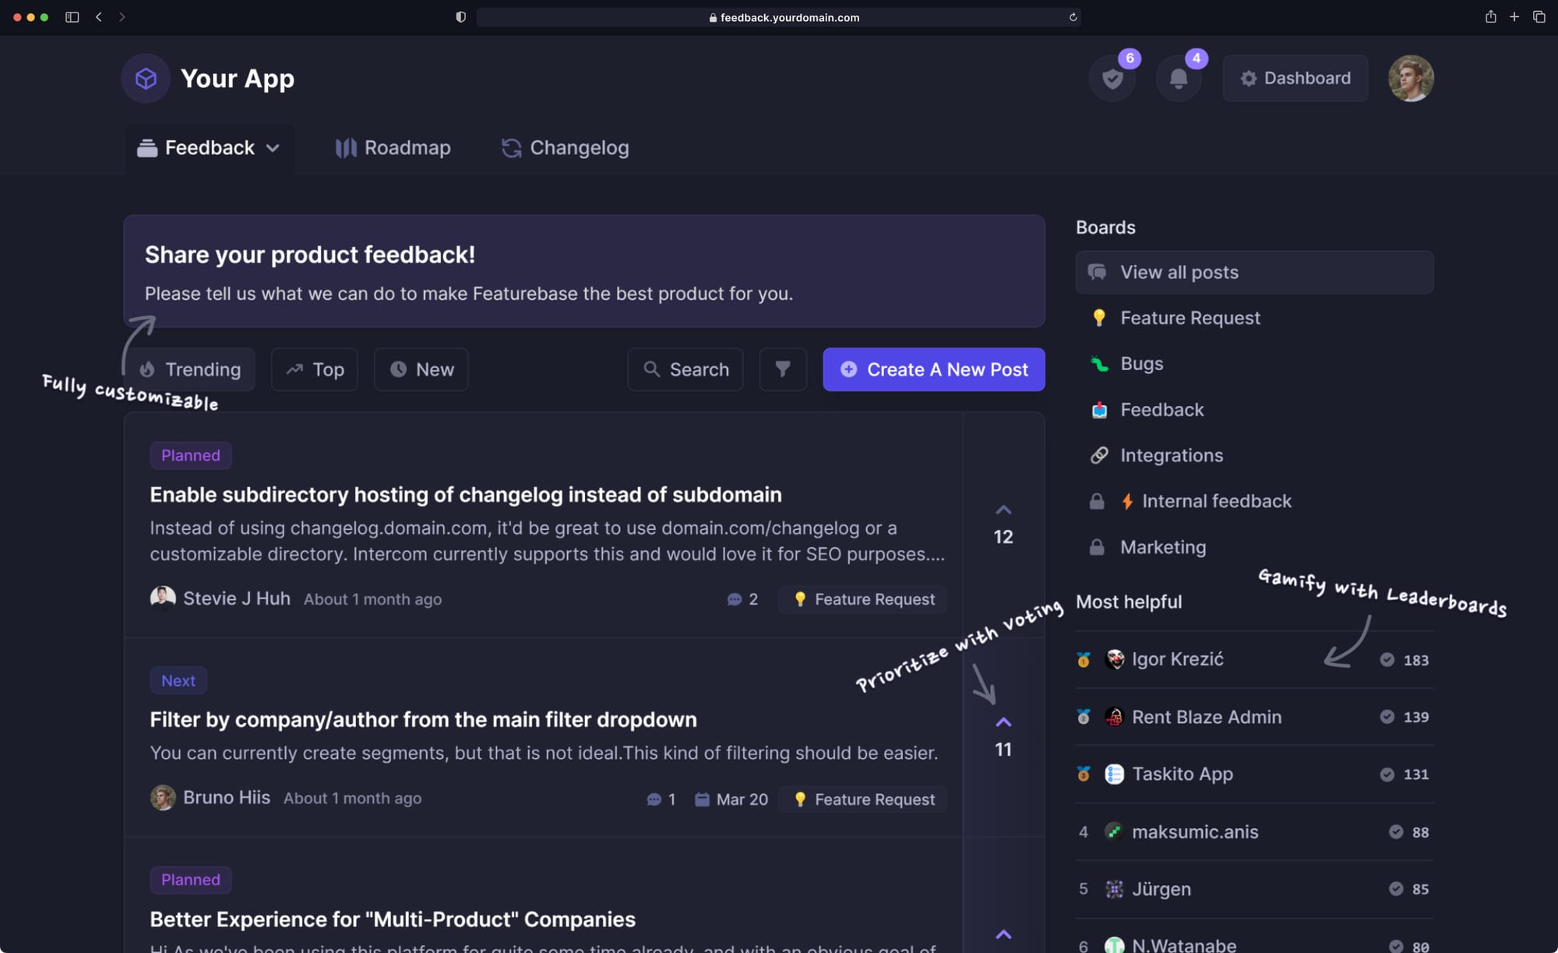Screen dimensions: 1558x953
Task: Click the Create A New Post button
Action: click(x=933, y=369)
